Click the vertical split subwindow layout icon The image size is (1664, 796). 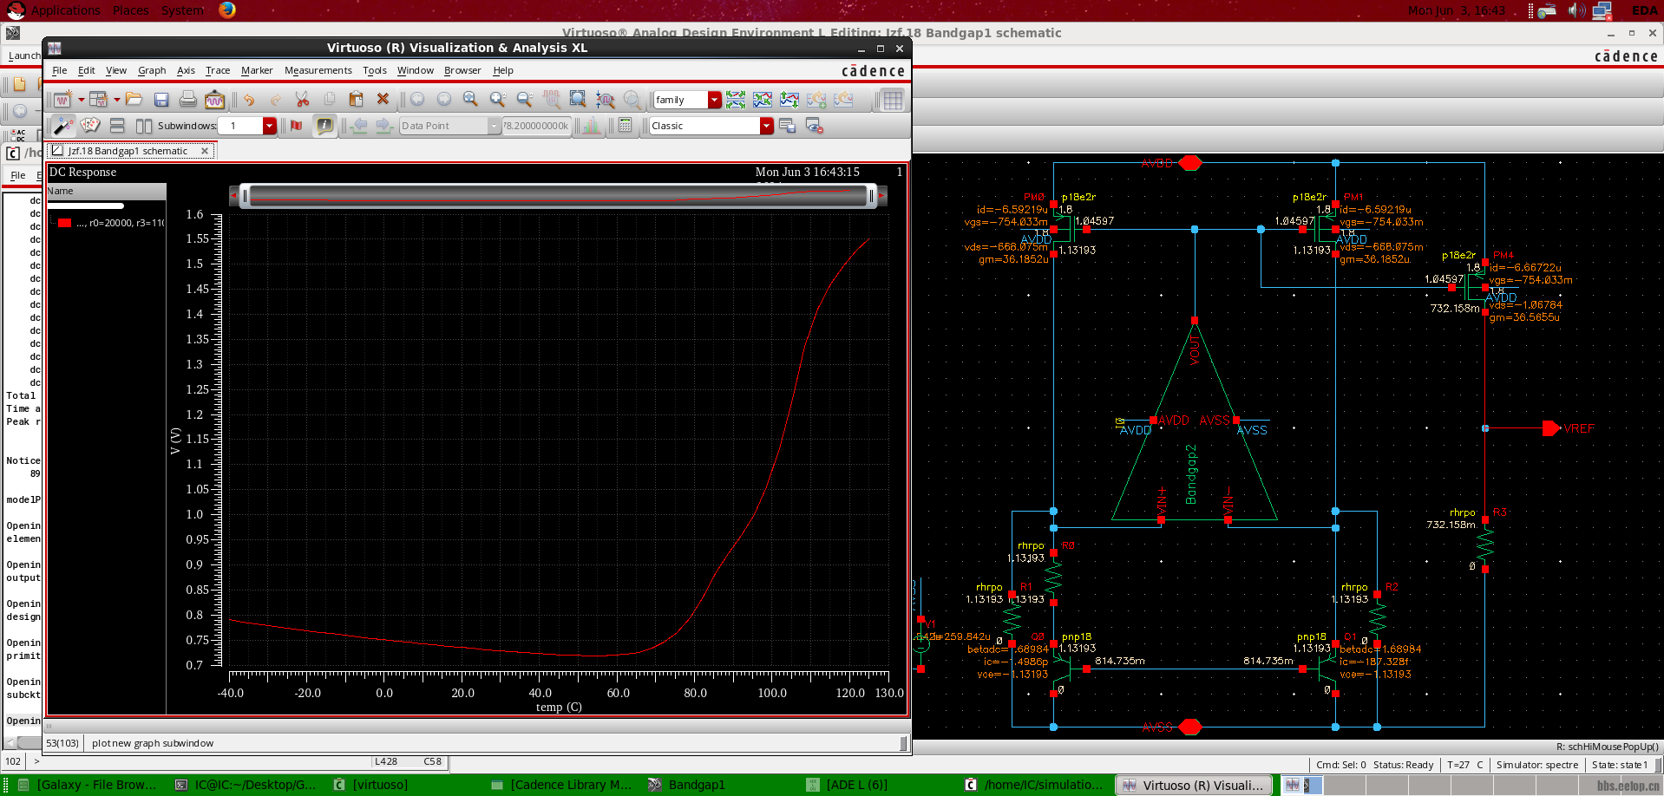click(x=144, y=126)
